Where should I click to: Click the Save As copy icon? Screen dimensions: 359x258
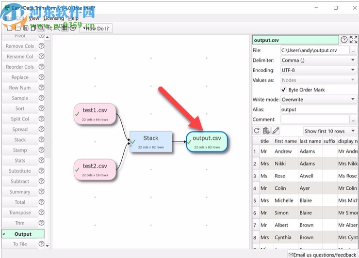coord(33,28)
